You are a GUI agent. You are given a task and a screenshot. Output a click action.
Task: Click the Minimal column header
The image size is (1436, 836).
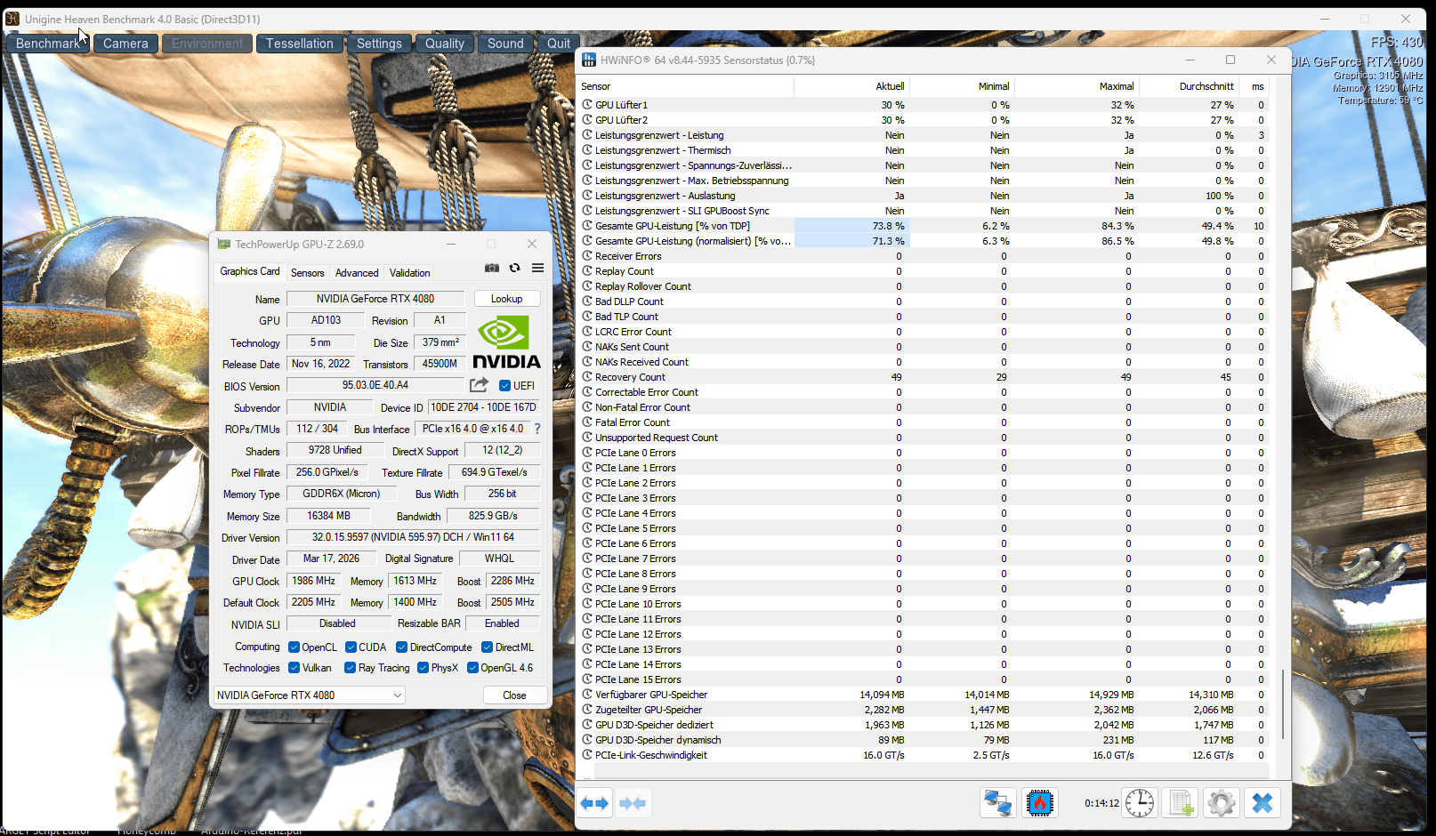tap(962, 86)
